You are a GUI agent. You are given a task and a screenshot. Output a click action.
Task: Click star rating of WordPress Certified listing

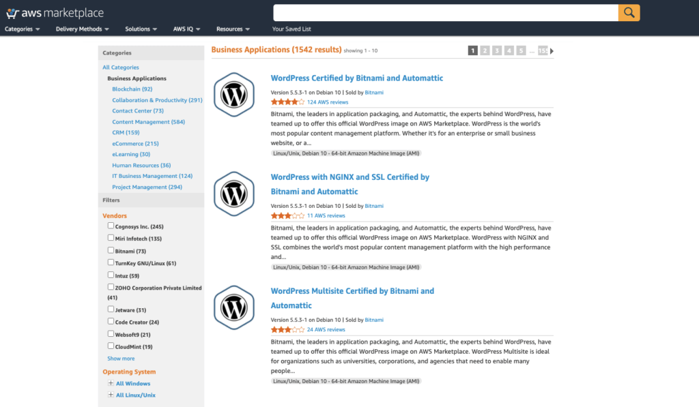coord(287,102)
